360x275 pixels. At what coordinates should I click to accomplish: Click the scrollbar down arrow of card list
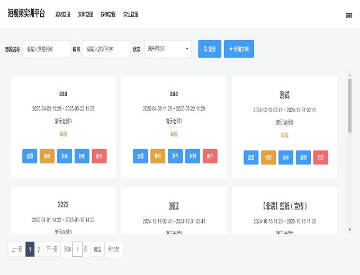pos(349,230)
